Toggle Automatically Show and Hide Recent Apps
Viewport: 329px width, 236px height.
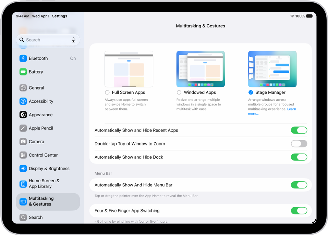(299, 130)
